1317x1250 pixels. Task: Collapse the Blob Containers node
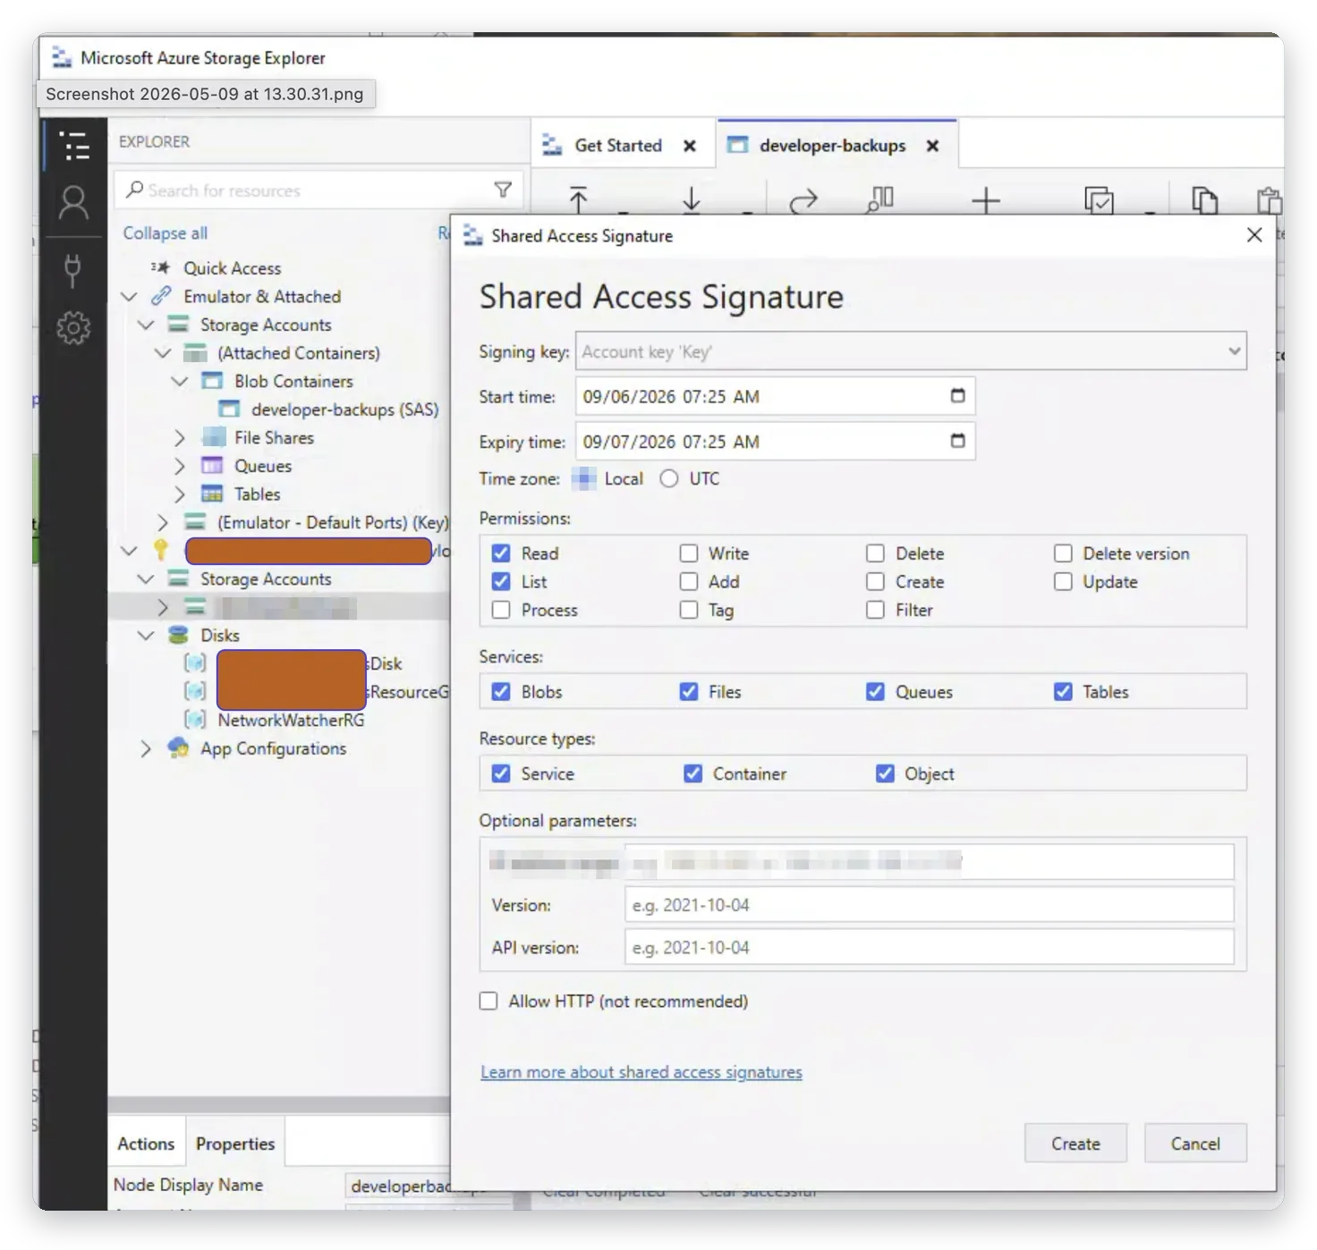(180, 381)
